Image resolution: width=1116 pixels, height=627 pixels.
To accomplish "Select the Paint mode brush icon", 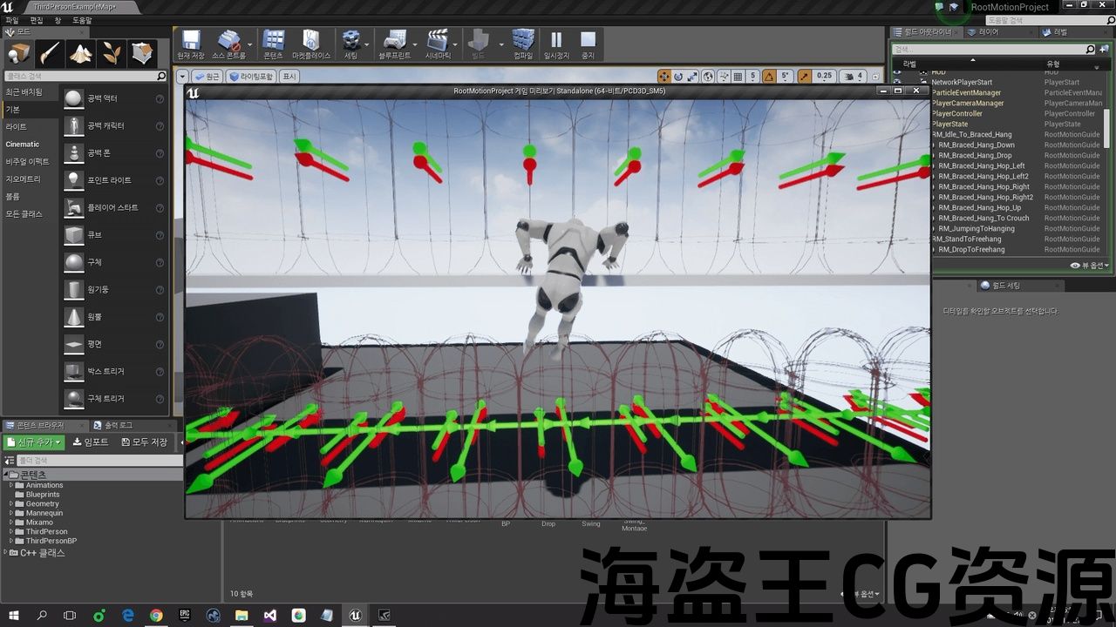I will click(50, 55).
